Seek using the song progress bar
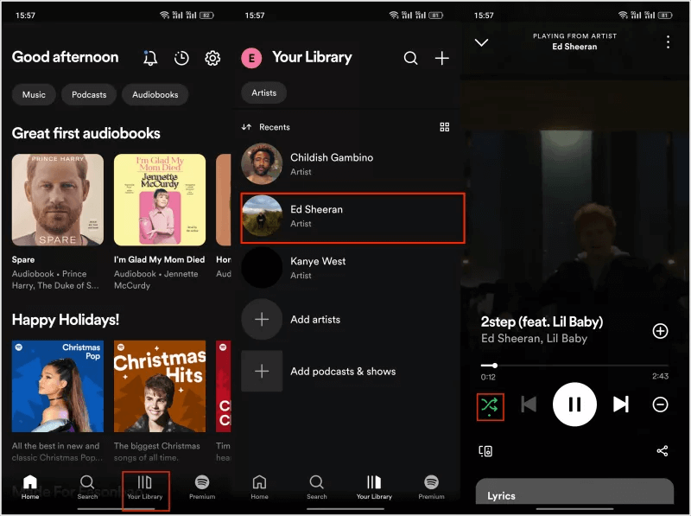 [x=574, y=366]
